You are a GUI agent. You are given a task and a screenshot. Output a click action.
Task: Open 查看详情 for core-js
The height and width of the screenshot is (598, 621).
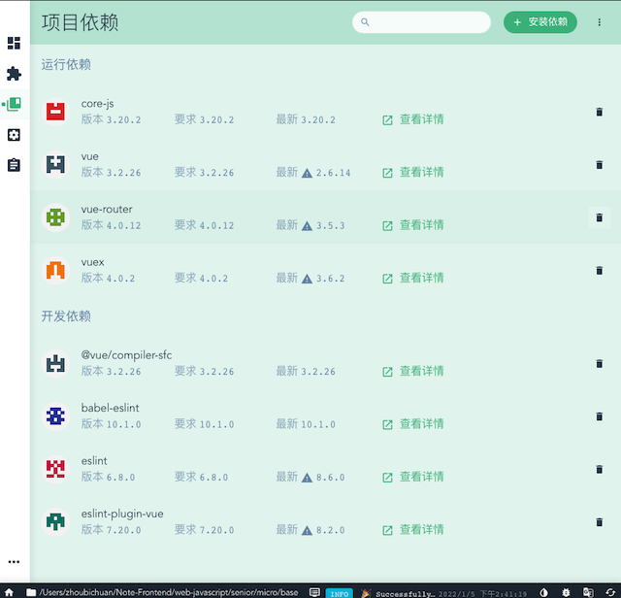(x=413, y=119)
